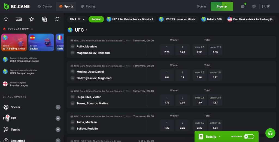Open the home icon in sidebar

click(6, 19)
